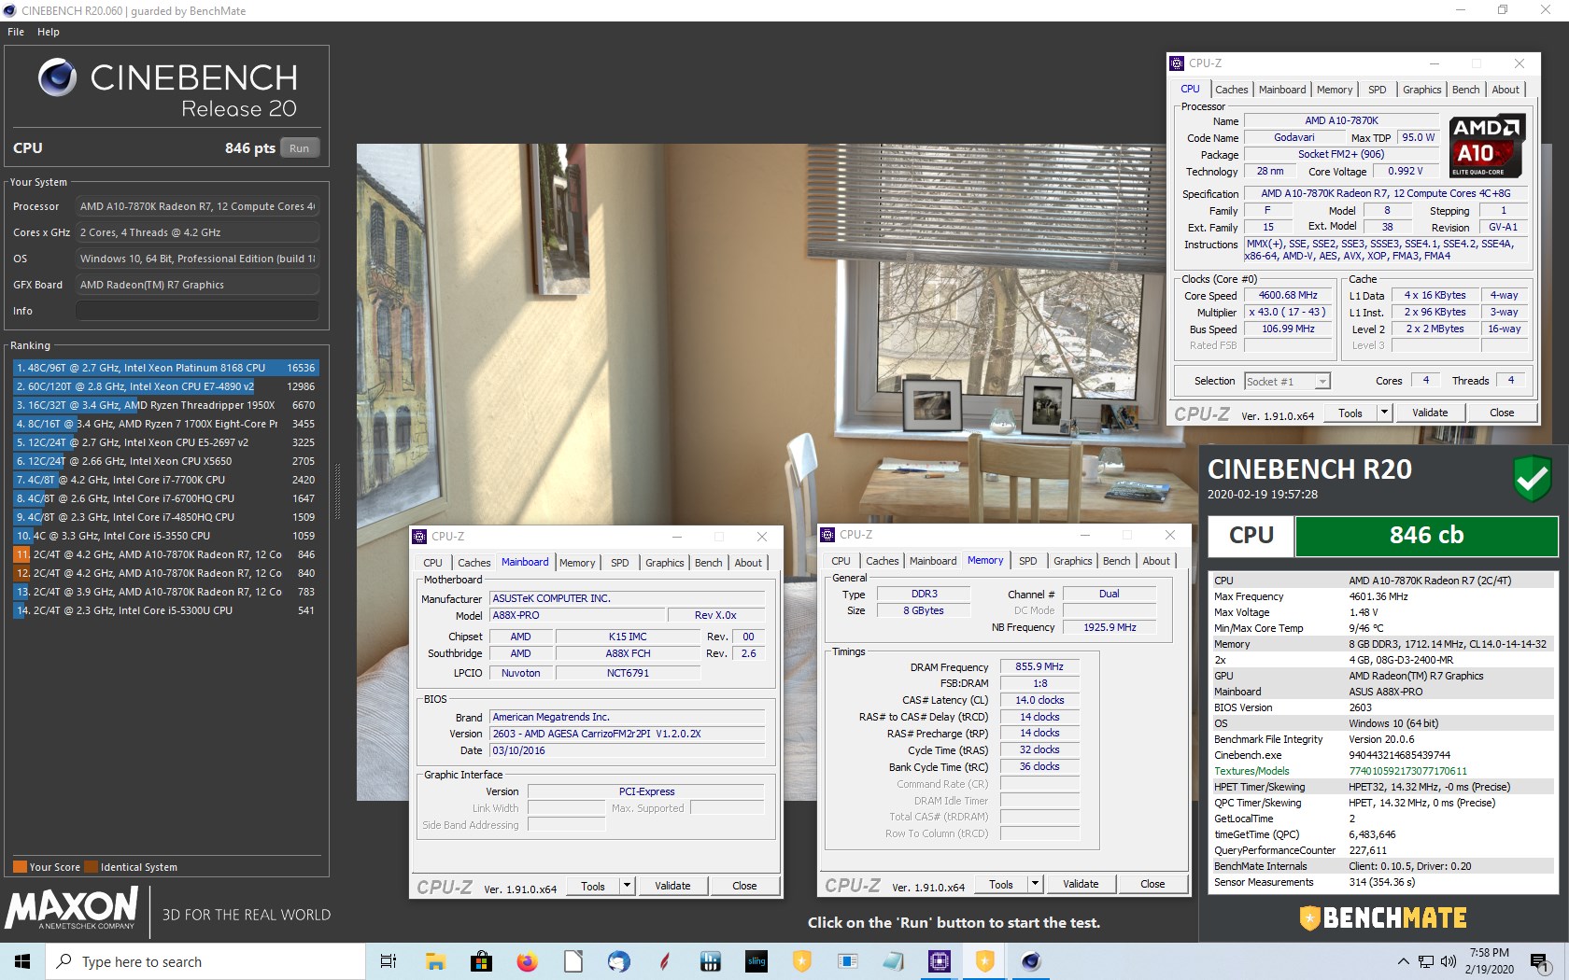Open About tab in top CPU-Z window
The height and width of the screenshot is (980, 1569).
(1505, 90)
